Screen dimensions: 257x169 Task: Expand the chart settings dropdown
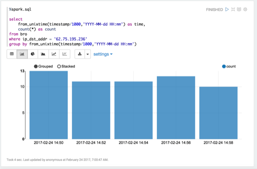(103, 54)
